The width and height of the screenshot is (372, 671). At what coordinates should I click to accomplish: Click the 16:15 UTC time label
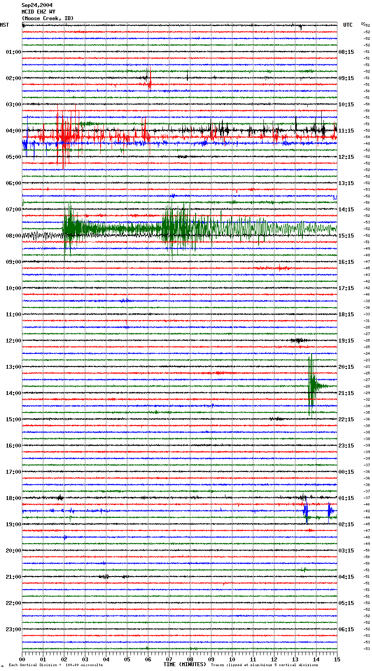(x=346, y=262)
